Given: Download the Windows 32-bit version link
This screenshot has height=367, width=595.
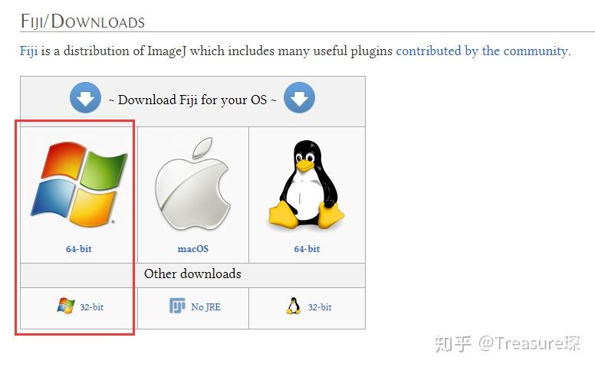Looking at the screenshot, I should 91,307.
